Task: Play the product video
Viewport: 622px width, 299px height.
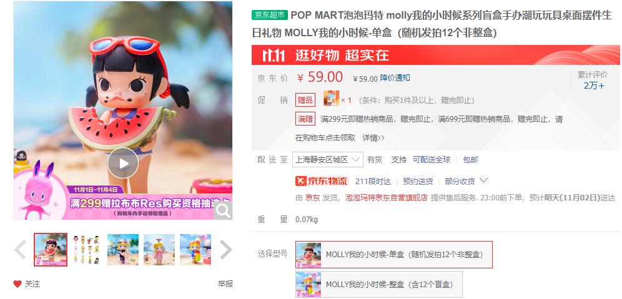Action: pyautogui.click(x=123, y=163)
